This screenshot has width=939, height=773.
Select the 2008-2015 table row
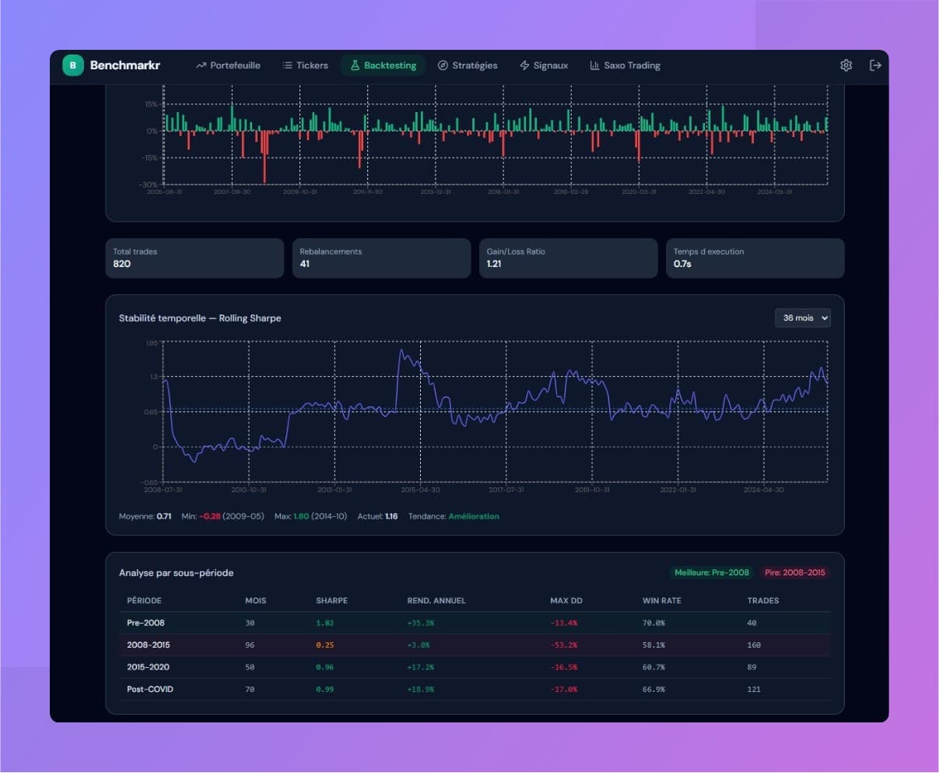pos(475,645)
